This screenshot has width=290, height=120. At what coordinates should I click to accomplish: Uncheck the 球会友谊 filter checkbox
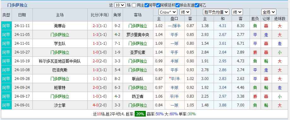coord(178,5)
